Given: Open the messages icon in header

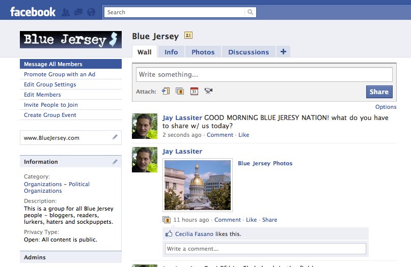Looking at the screenshot, I should pyautogui.click(x=78, y=12).
